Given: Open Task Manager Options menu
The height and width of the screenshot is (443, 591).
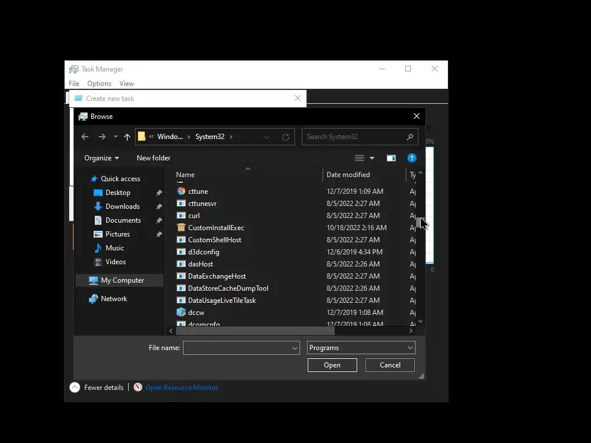Looking at the screenshot, I should point(99,84).
